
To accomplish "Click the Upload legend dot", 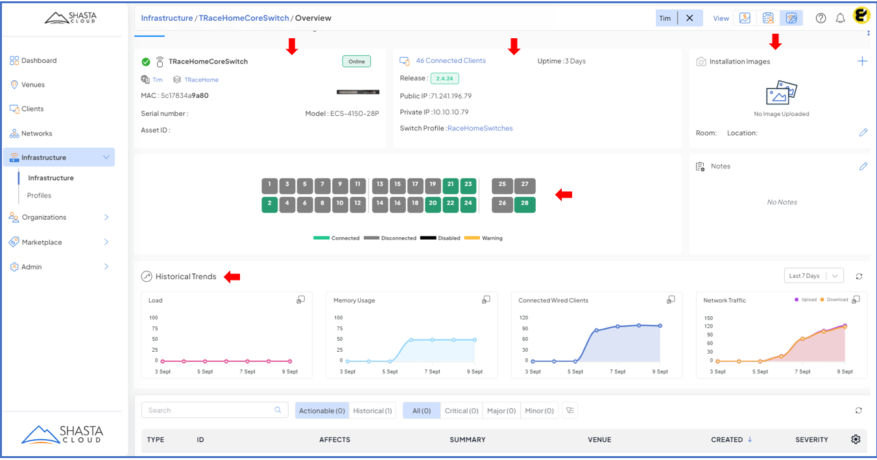I will (797, 300).
